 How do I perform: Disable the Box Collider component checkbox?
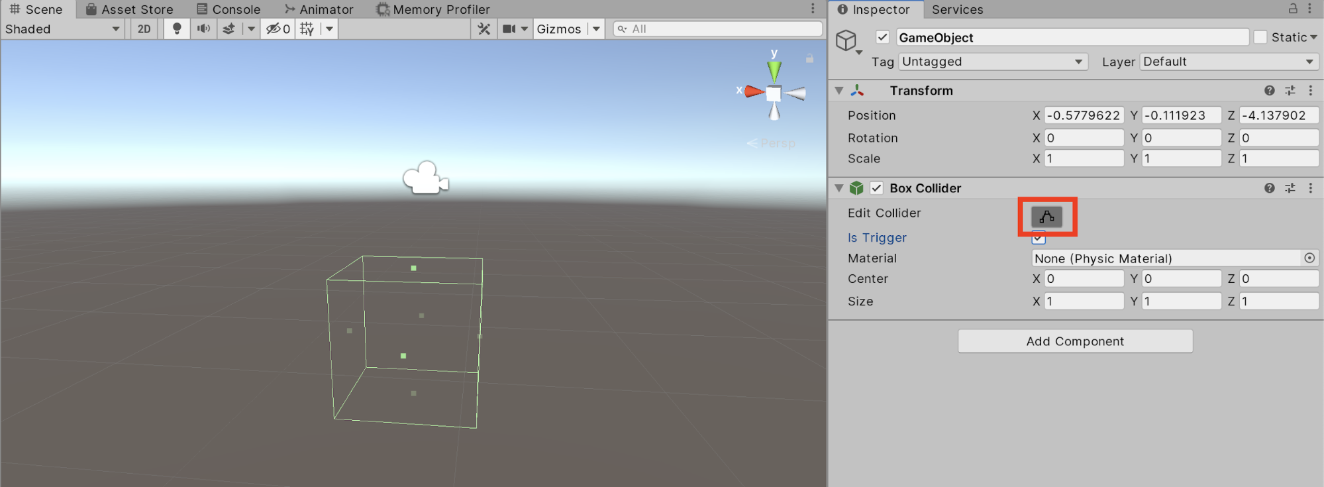pyautogui.click(x=876, y=188)
